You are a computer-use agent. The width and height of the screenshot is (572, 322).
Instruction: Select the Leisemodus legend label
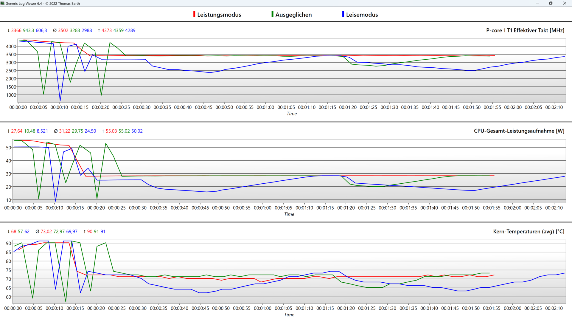[362, 15]
